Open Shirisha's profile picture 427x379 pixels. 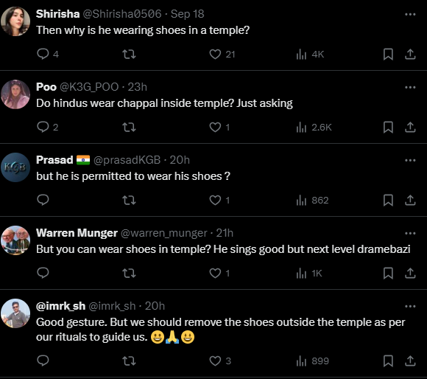(15, 21)
